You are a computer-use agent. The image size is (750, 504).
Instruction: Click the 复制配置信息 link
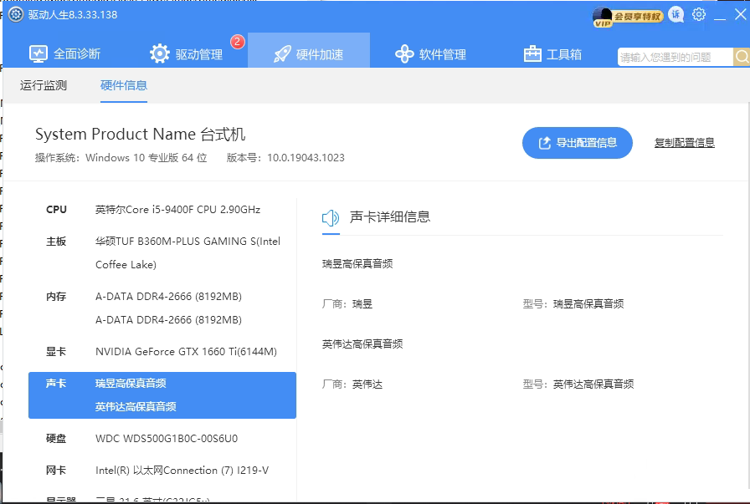(685, 143)
